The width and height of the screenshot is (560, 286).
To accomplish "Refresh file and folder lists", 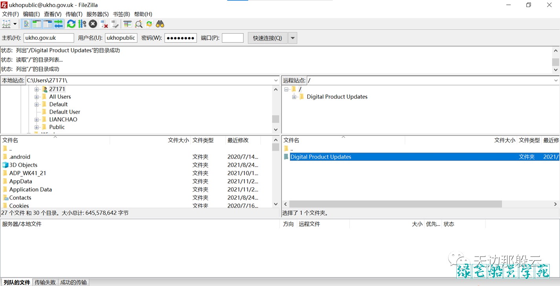I will 71,24.
